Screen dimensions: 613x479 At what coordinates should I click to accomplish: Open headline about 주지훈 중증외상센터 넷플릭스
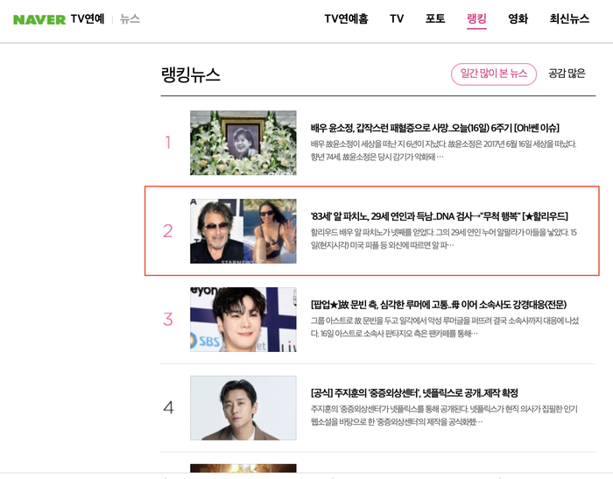pos(414,393)
